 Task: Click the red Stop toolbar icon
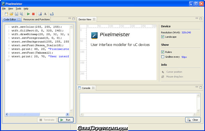(x=33, y=14)
